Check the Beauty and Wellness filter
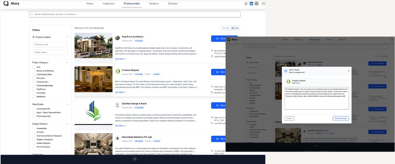This screenshot has width=395, height=164. point(34,71)
